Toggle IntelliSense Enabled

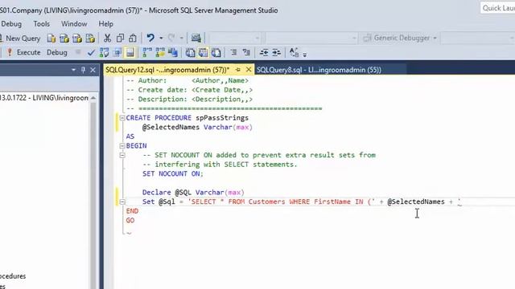130,53
